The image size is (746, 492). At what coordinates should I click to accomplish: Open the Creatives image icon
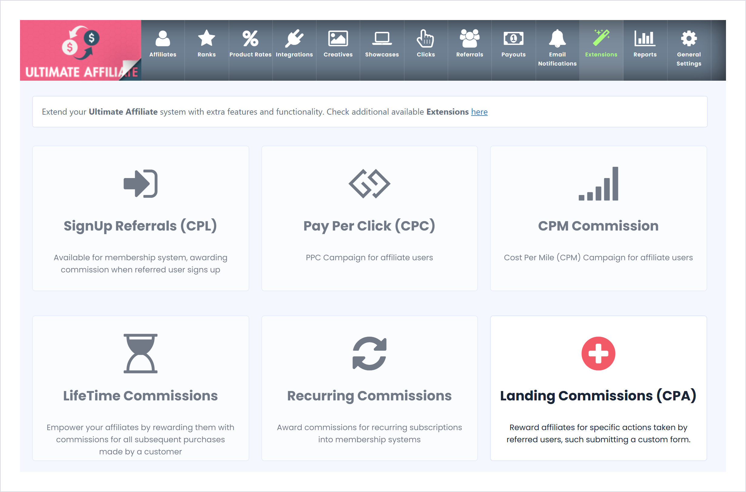[338, 38]
